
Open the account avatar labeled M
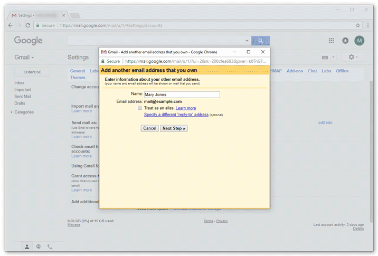(360, 41)
